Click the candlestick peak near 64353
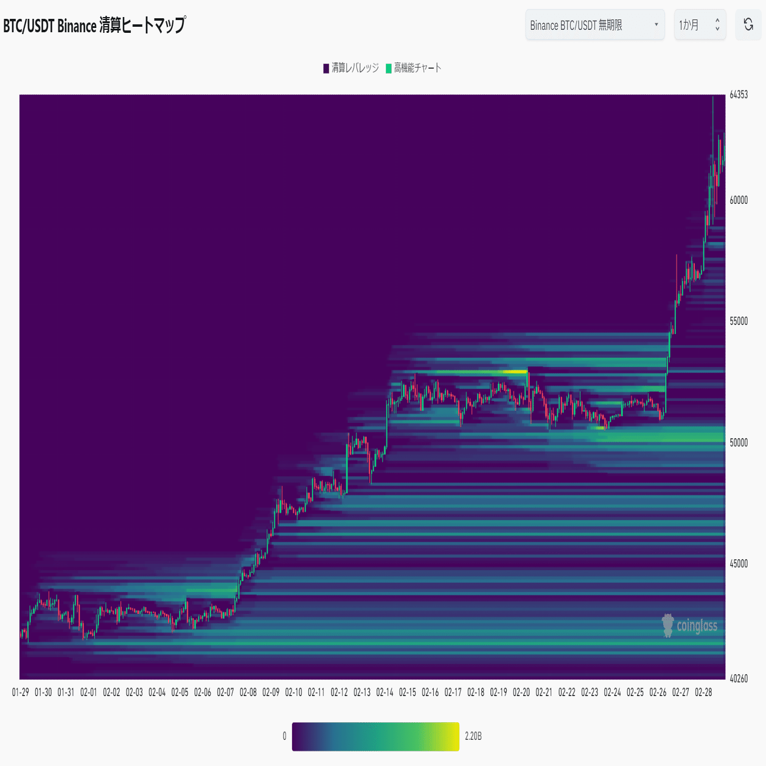Screen dimensions: 766x766 tap(712, 99)
